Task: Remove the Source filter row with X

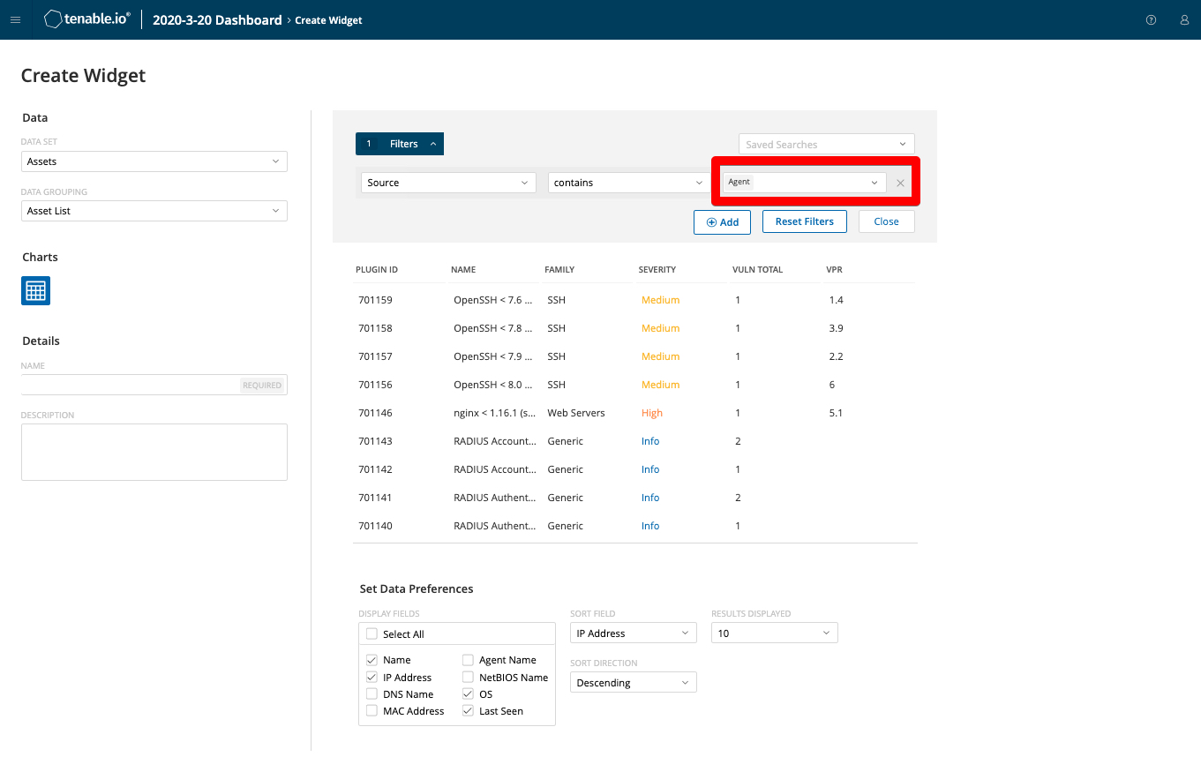Action: 900,184
